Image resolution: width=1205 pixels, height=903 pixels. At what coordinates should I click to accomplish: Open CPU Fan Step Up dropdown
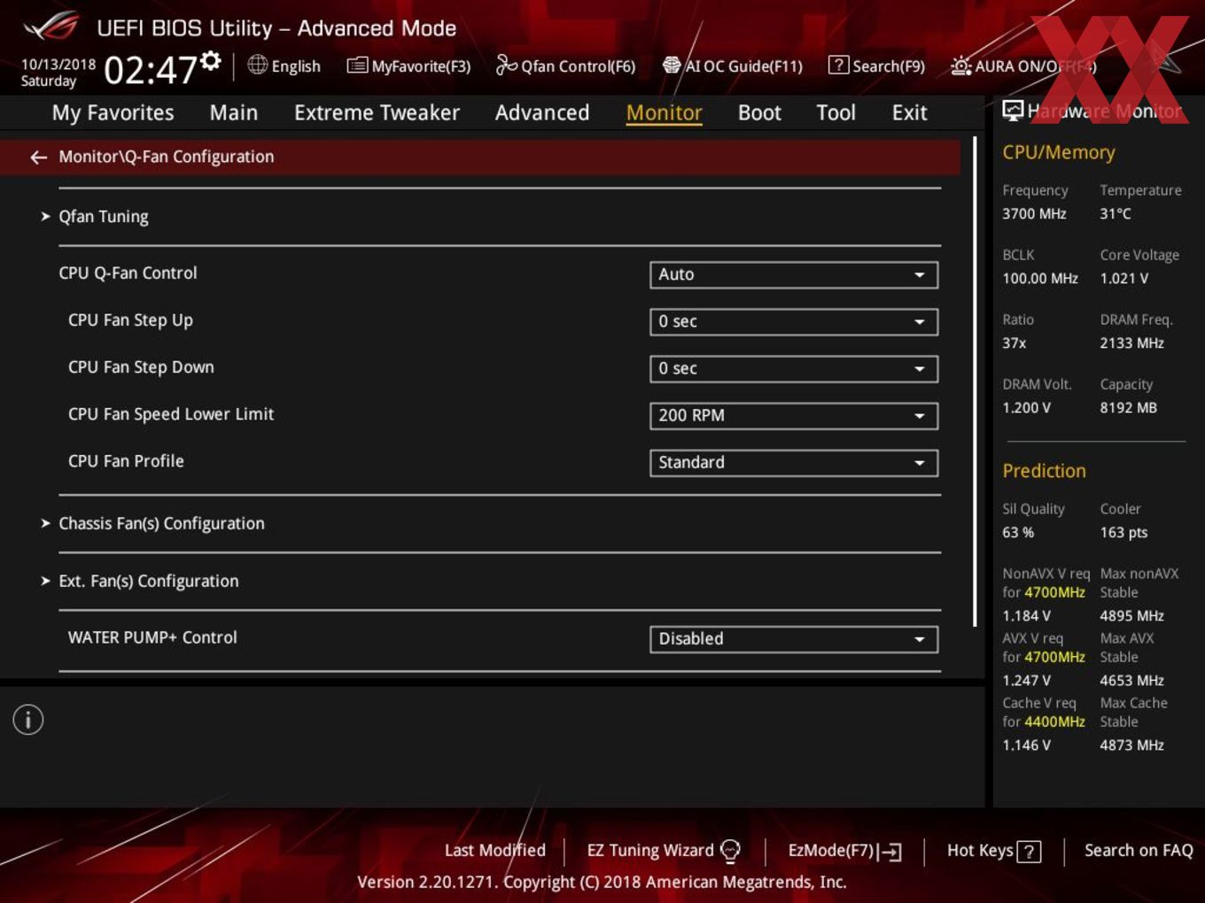tap(794, 321)
